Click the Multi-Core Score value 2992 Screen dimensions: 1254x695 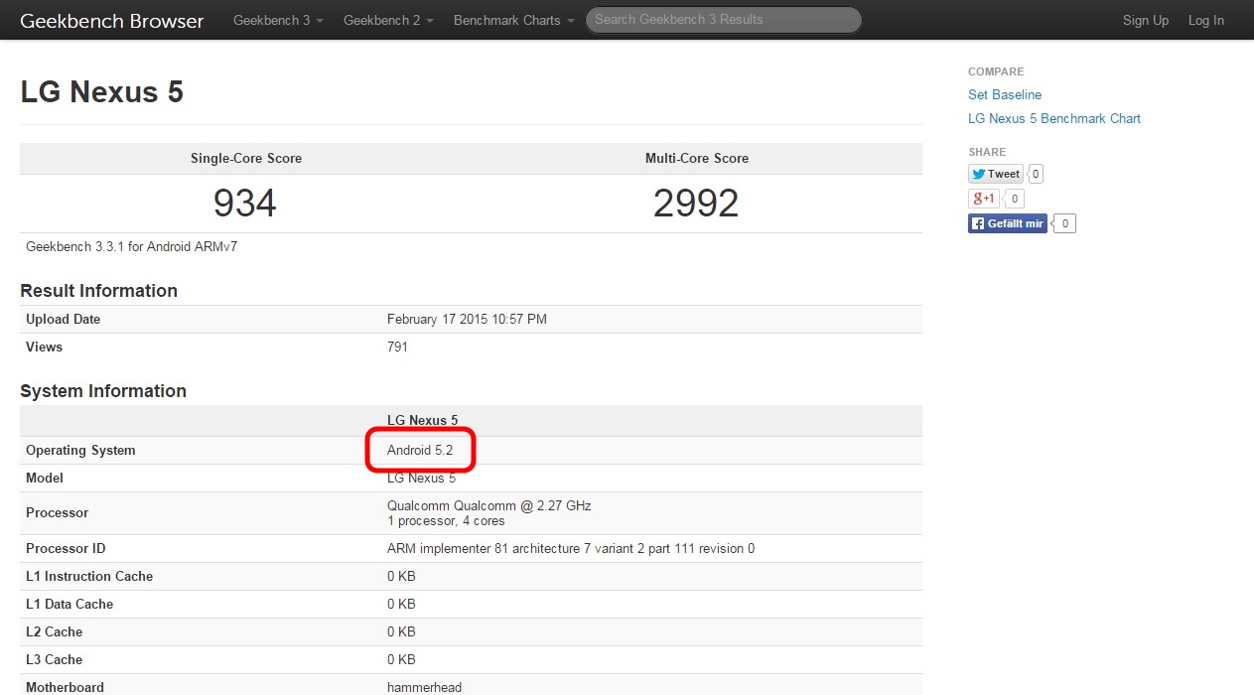point(696,204)
